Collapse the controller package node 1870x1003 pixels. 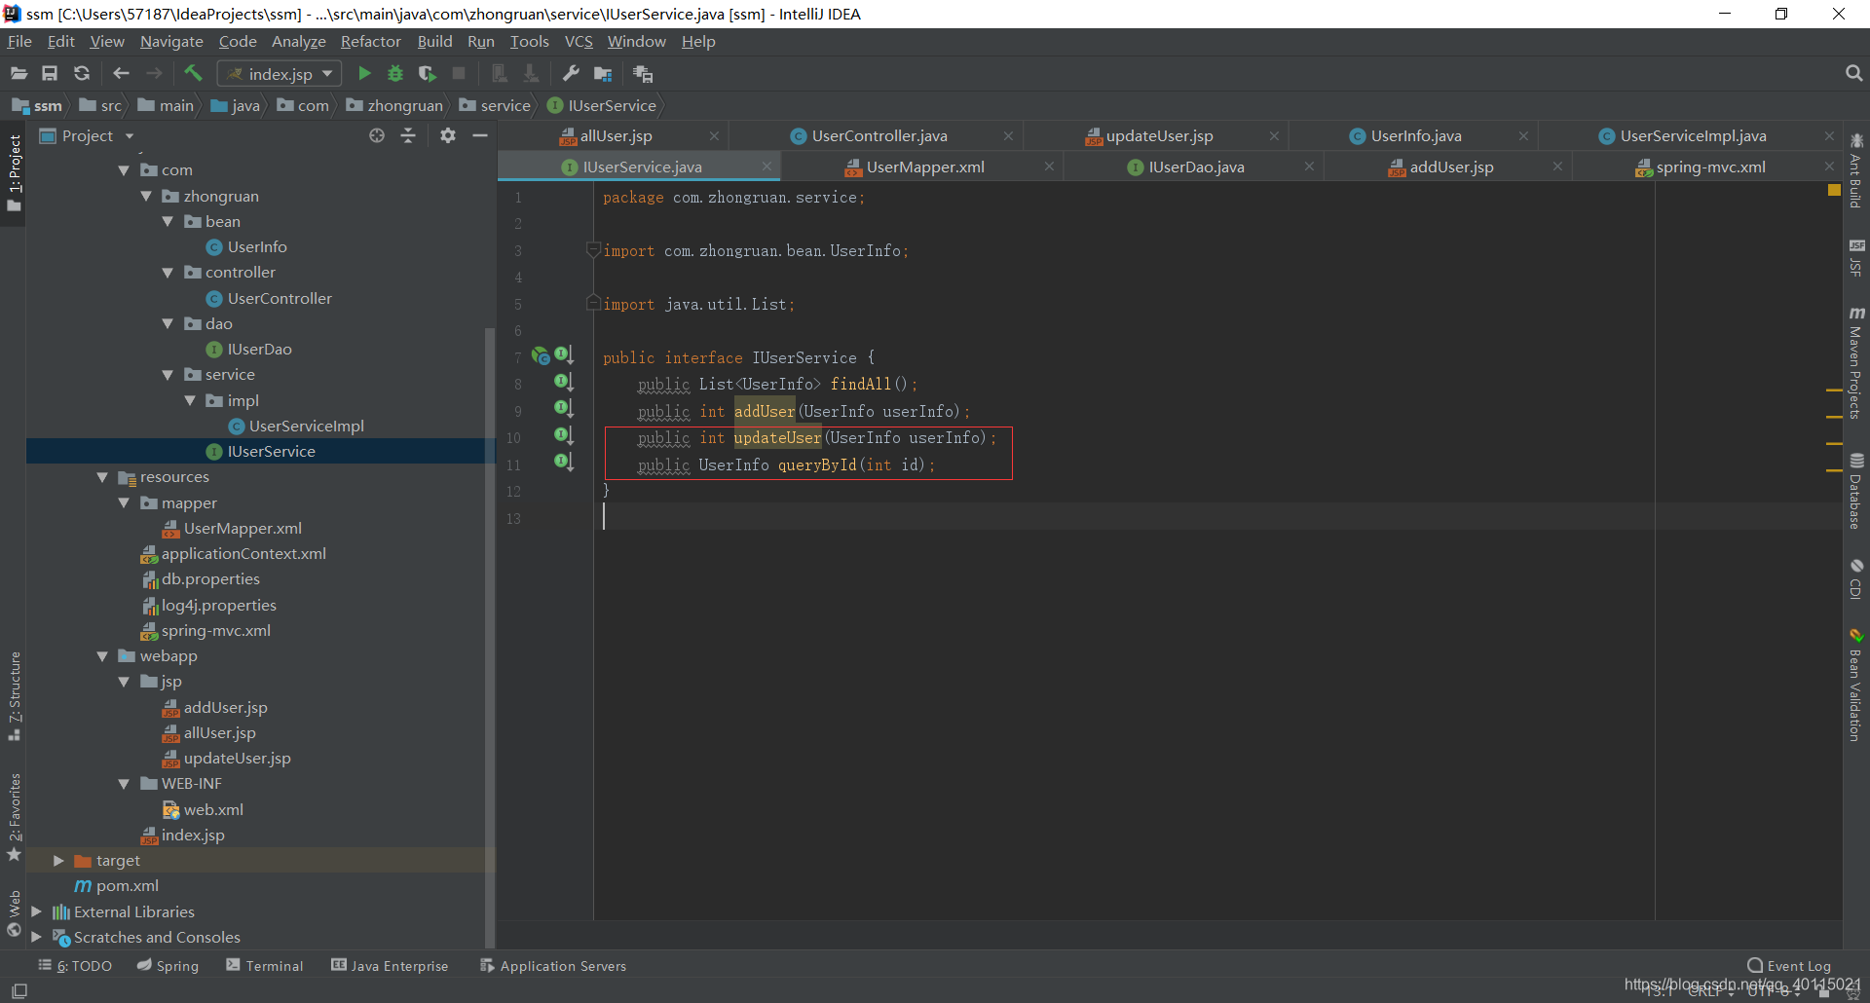pyautogui.click(x=168, y=273)
